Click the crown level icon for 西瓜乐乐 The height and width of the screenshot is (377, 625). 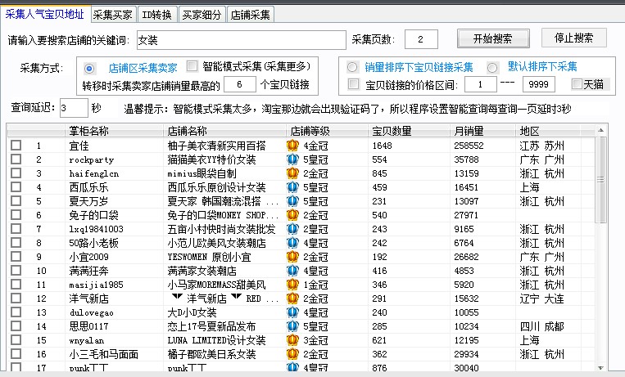click(x=293, y=187)
